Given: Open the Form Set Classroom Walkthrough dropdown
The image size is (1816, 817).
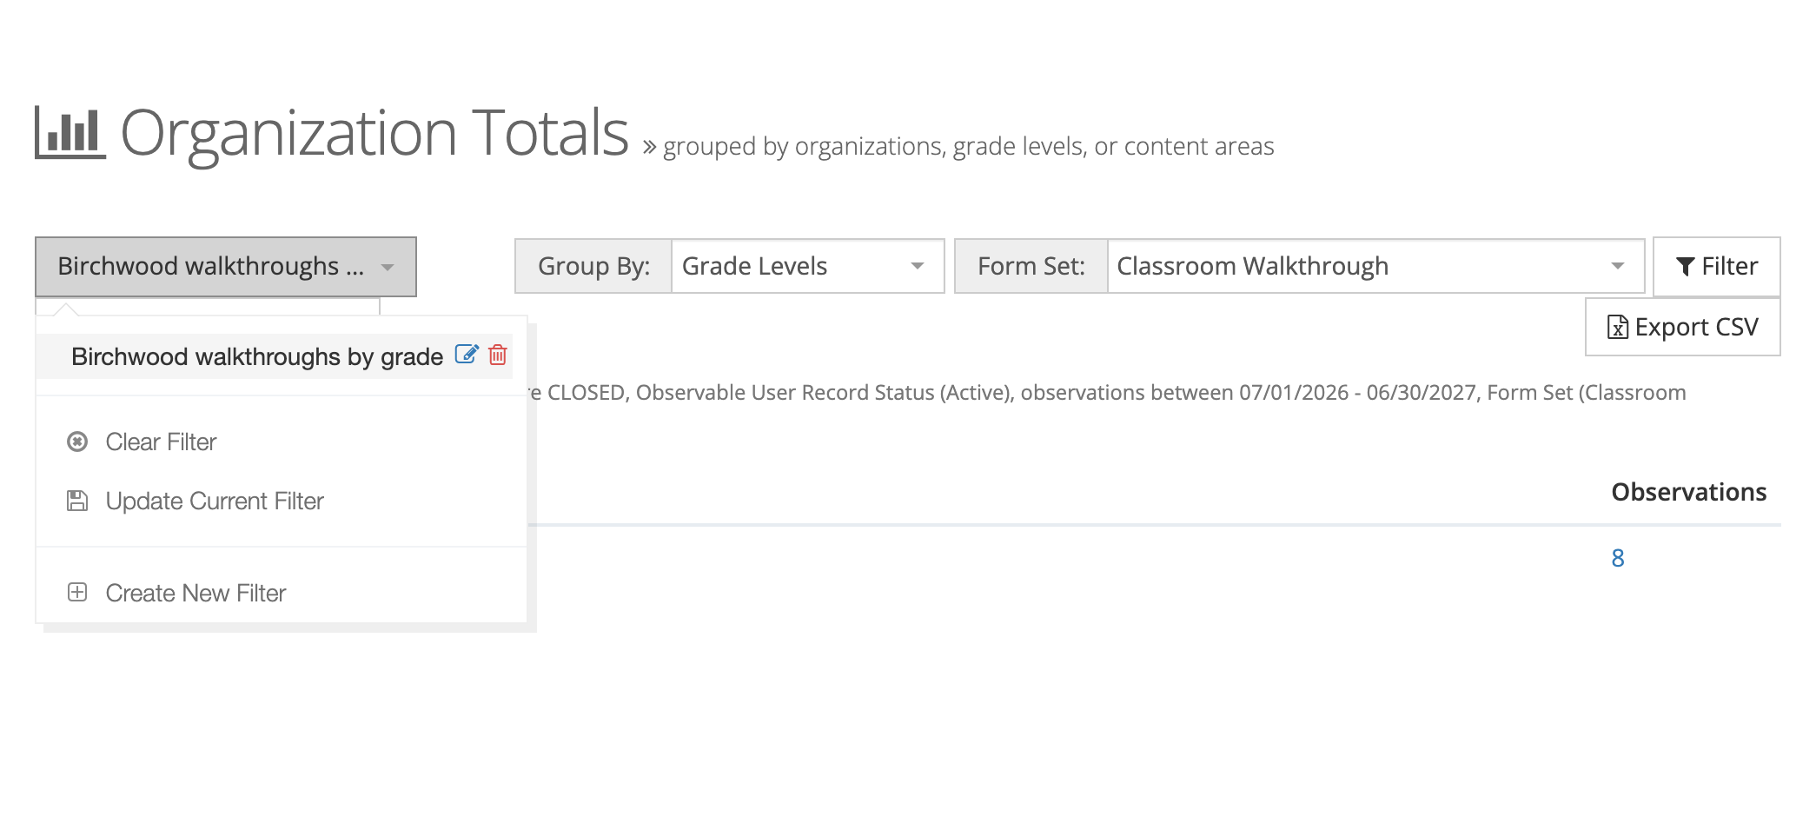Looking at the screenshot, I should pos(1375,266).
